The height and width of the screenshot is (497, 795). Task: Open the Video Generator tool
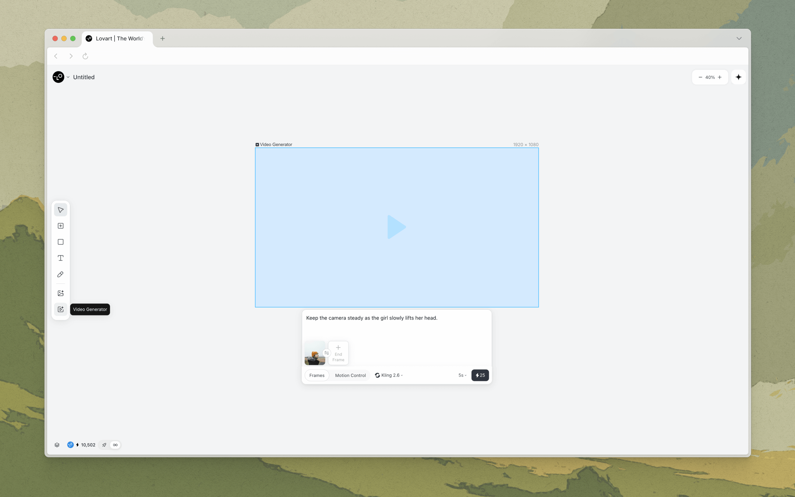pyautogui.click(x=61, y=309)
